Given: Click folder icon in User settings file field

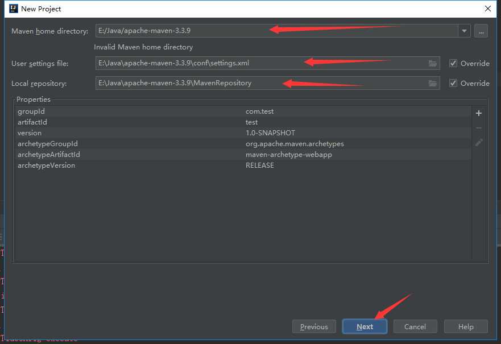Looking at the screenshot, I should point(433,63).
